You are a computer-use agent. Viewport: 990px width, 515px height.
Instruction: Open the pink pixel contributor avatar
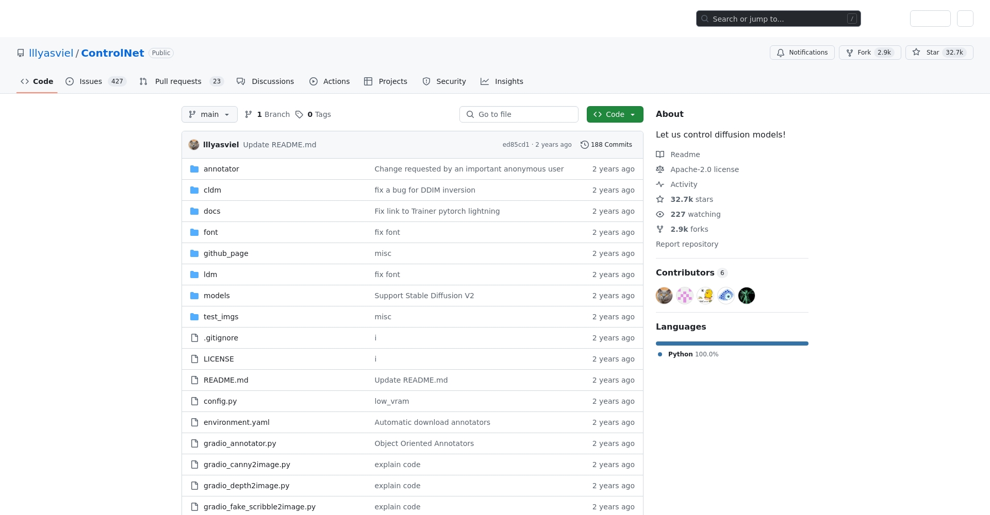pyautogui.click(x=685, y=296)
